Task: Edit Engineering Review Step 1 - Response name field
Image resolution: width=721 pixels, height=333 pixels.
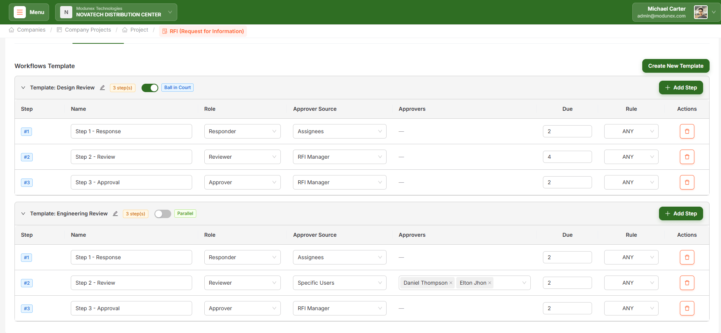Action: tap(131, 257)
